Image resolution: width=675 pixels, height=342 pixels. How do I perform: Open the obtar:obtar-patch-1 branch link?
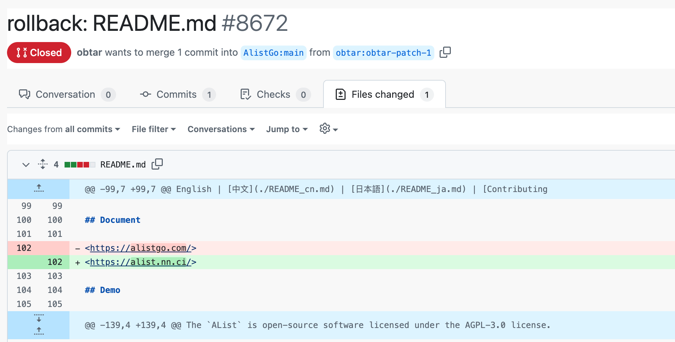coord(383,53)
